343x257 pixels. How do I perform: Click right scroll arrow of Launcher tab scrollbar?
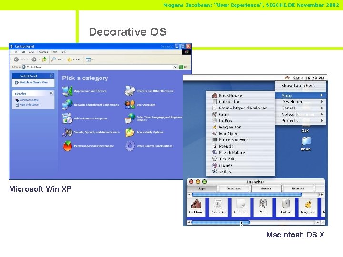(322, 194)
